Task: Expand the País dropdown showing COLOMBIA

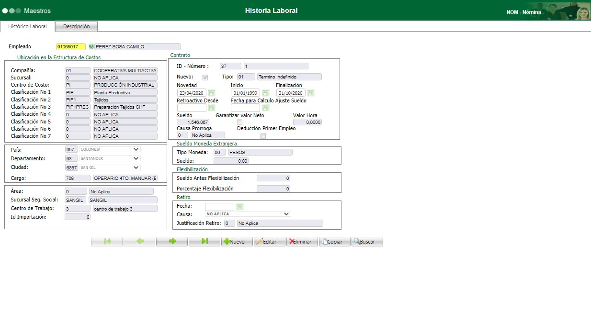Action: click(110, 149)
